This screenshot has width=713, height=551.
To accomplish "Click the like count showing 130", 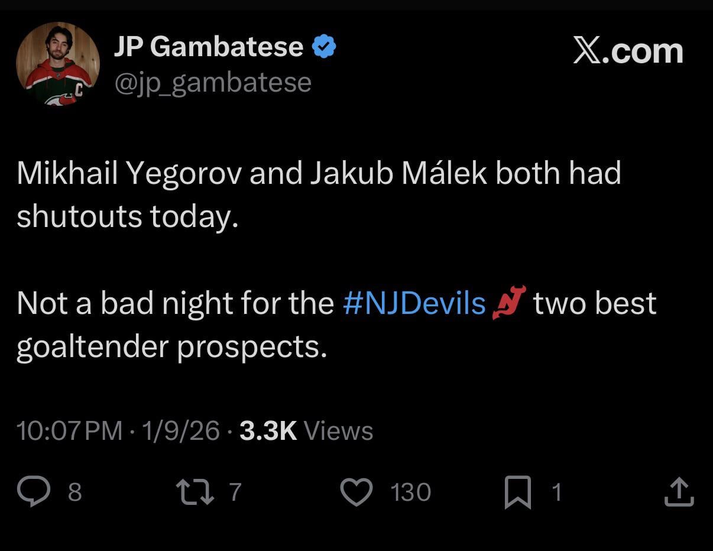I will coord(410,492).
